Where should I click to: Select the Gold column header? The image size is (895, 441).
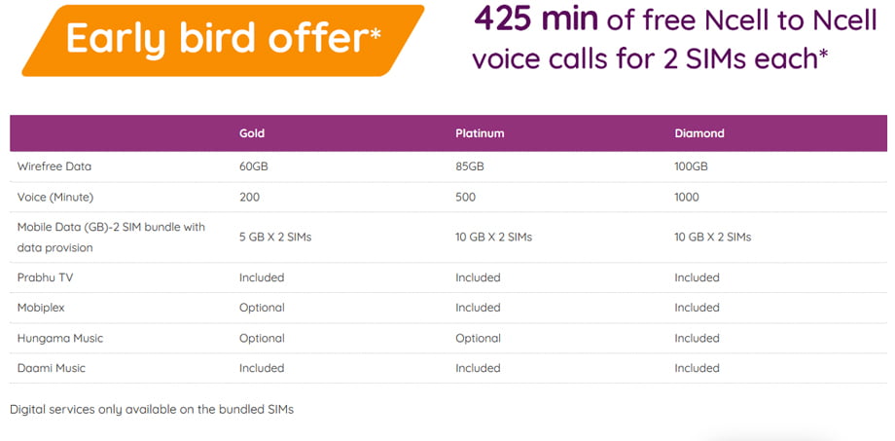point(252,133)
